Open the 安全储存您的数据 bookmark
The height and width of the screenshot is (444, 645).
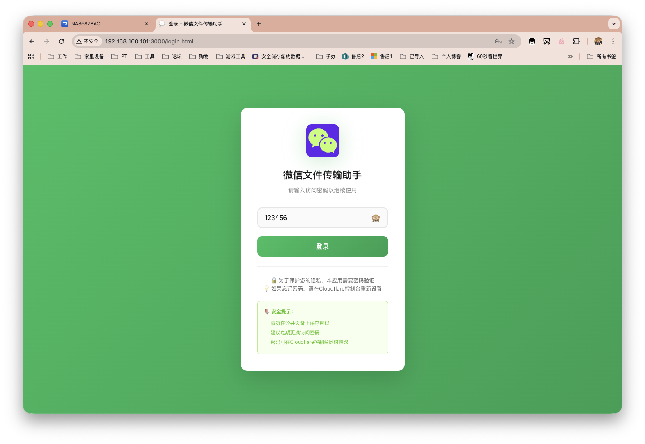point(278,56)
